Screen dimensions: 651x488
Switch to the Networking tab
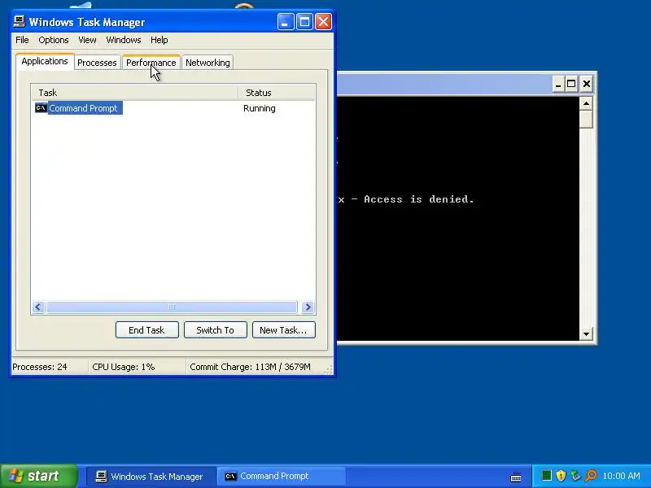[x=208, y=63]
